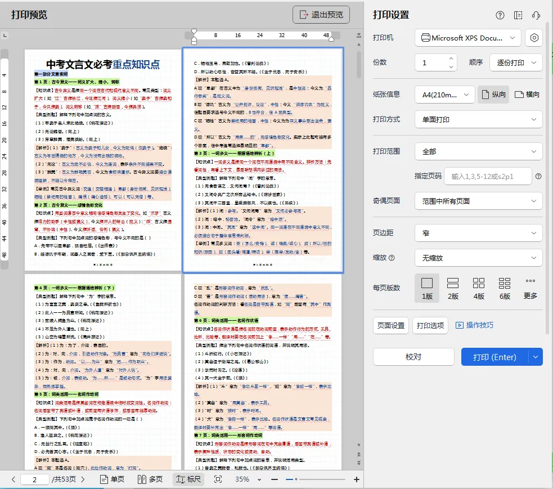Select 6版 pages per sheet
The height and width of the screenshot is (489, 553).
tap(505, 288)
